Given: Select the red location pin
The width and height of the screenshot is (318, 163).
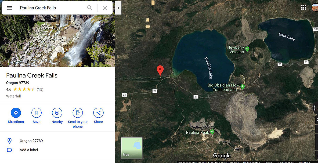Looking at the screenshot, I should point(160,71).
